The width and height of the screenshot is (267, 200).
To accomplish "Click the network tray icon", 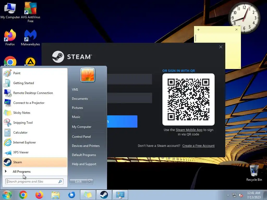I will (x=234, y=195).
